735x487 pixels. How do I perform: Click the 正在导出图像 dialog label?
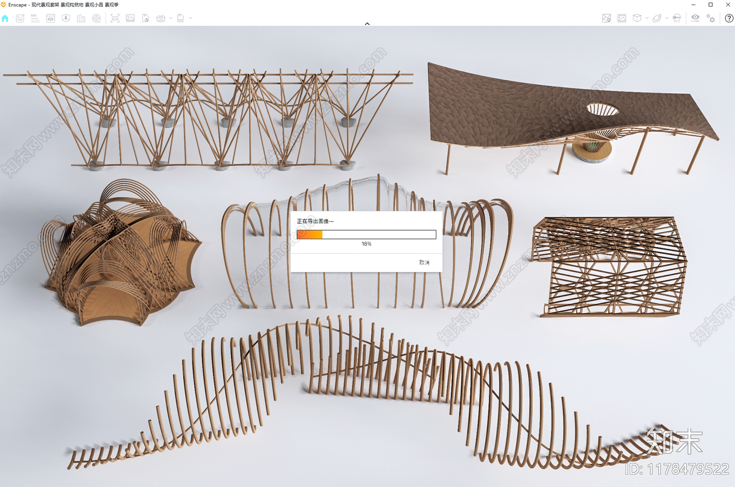coord(315,221)
